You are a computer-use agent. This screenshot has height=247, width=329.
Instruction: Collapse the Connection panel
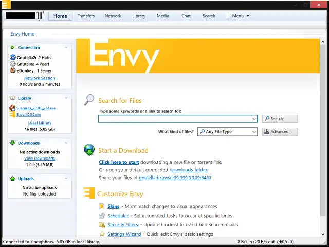point(66,48)
